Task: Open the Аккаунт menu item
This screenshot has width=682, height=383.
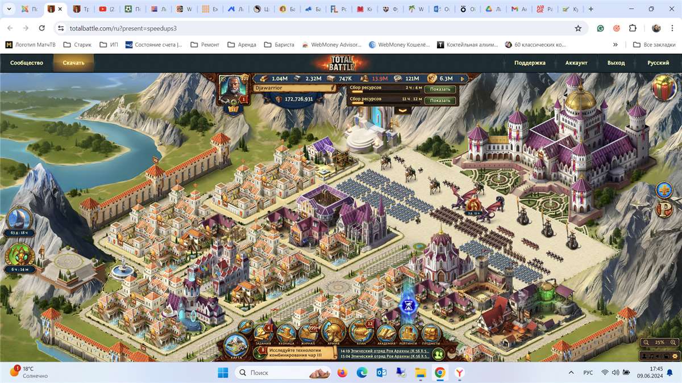Action: pos(576,63)
